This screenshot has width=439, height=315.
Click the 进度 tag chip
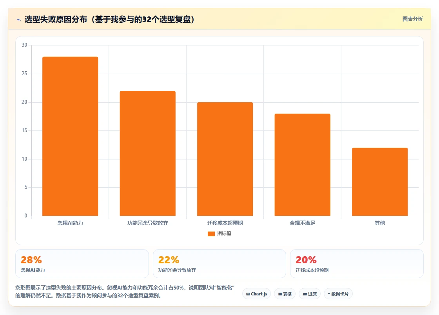tap(310, 294)
